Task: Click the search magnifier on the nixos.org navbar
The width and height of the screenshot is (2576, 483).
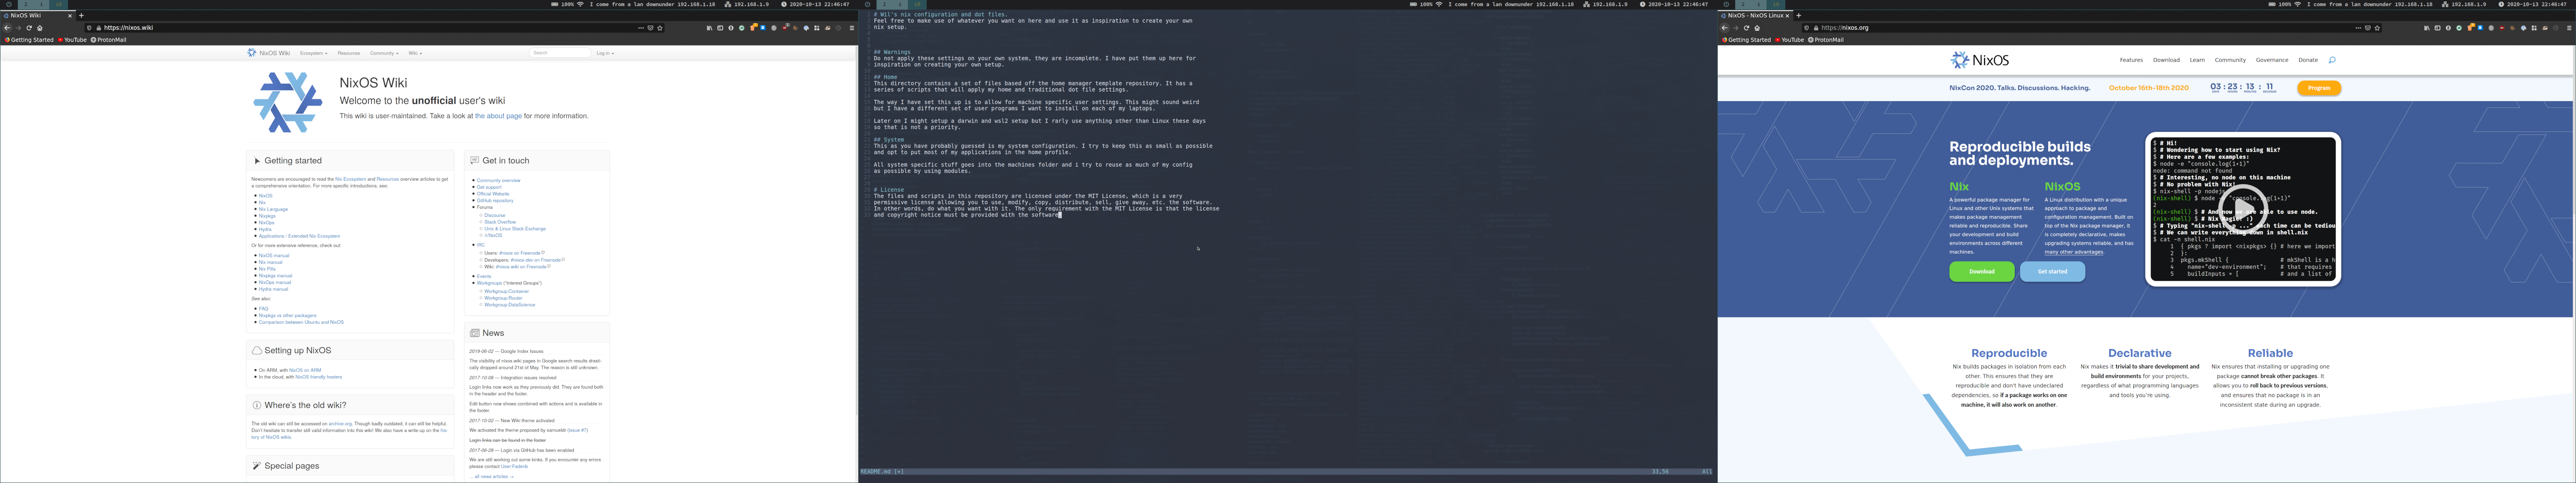Action: click(2332, 60)
